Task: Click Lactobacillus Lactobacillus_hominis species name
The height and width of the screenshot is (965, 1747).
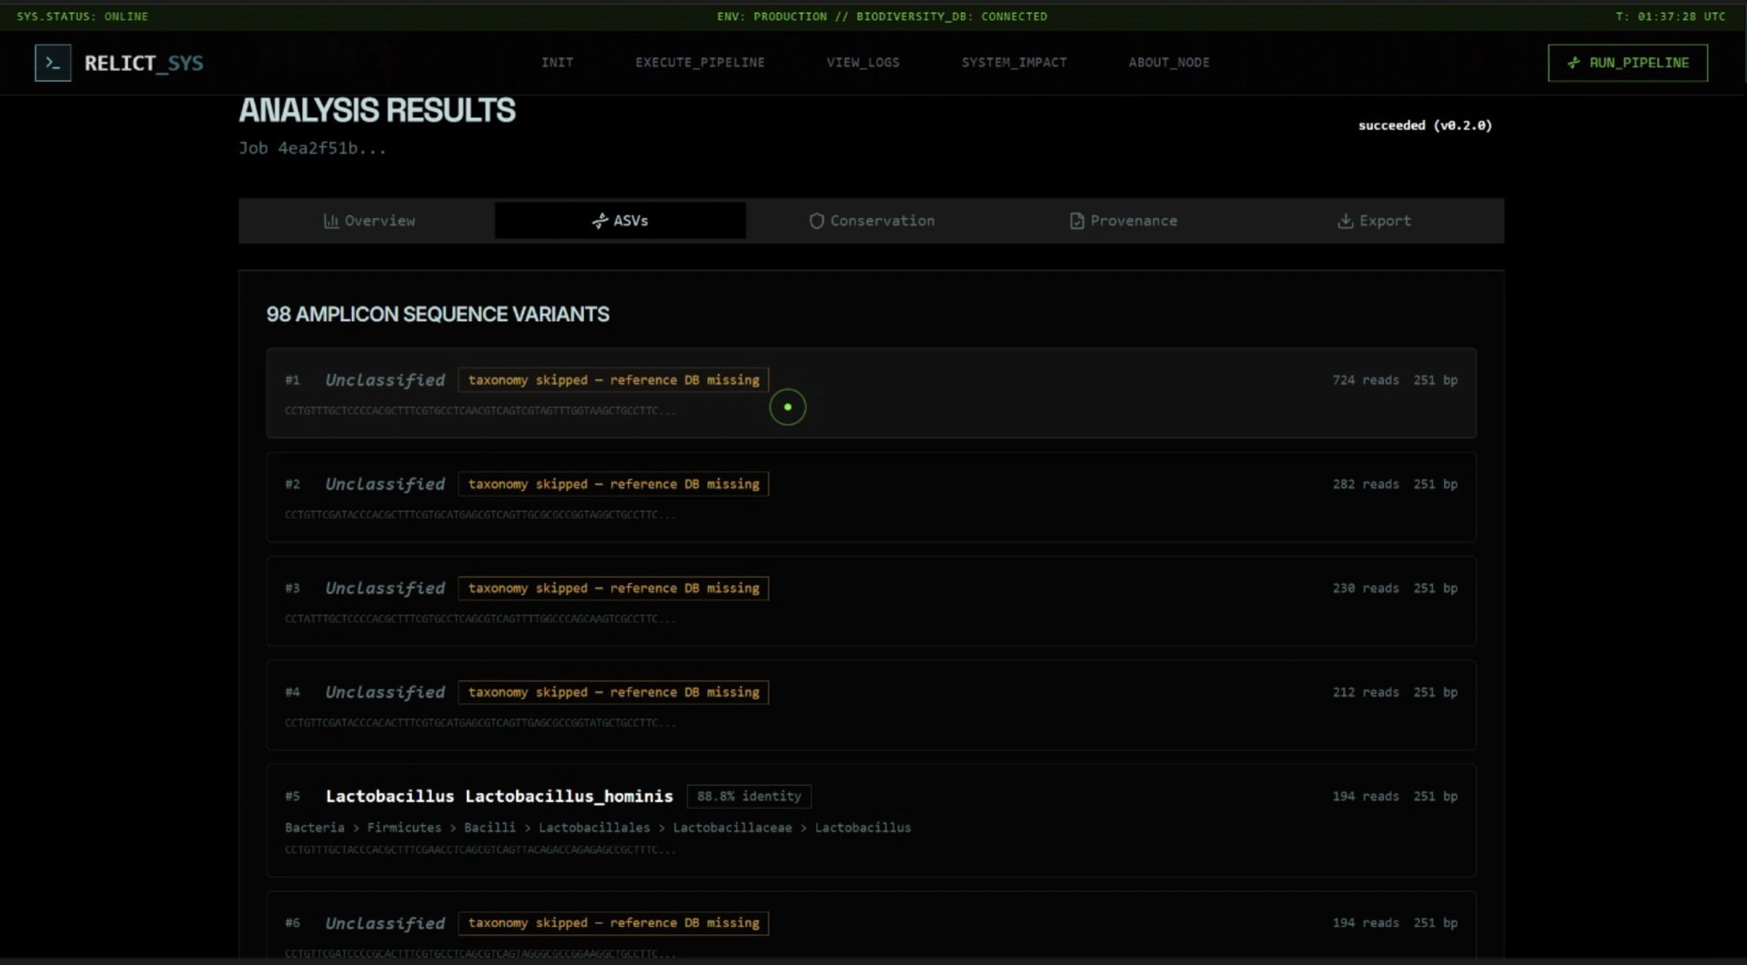Action: 500,797
